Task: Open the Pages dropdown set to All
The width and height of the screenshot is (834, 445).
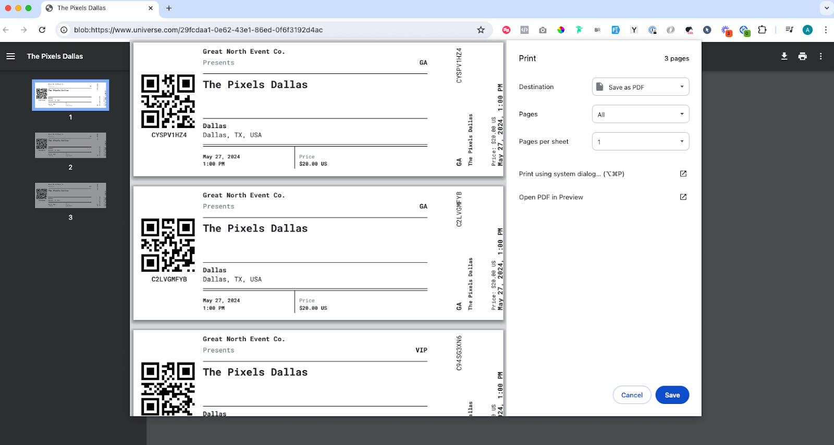Action: (x=640, y=114)
